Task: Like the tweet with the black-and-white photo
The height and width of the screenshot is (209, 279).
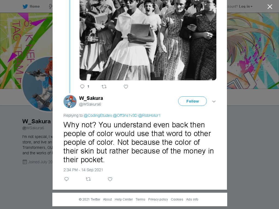Action: click(126, 87)
